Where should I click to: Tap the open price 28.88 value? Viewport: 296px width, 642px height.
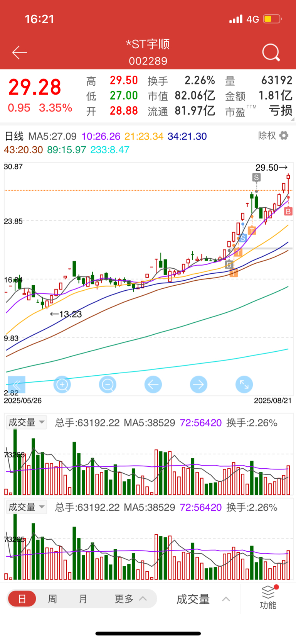point(124,111)
